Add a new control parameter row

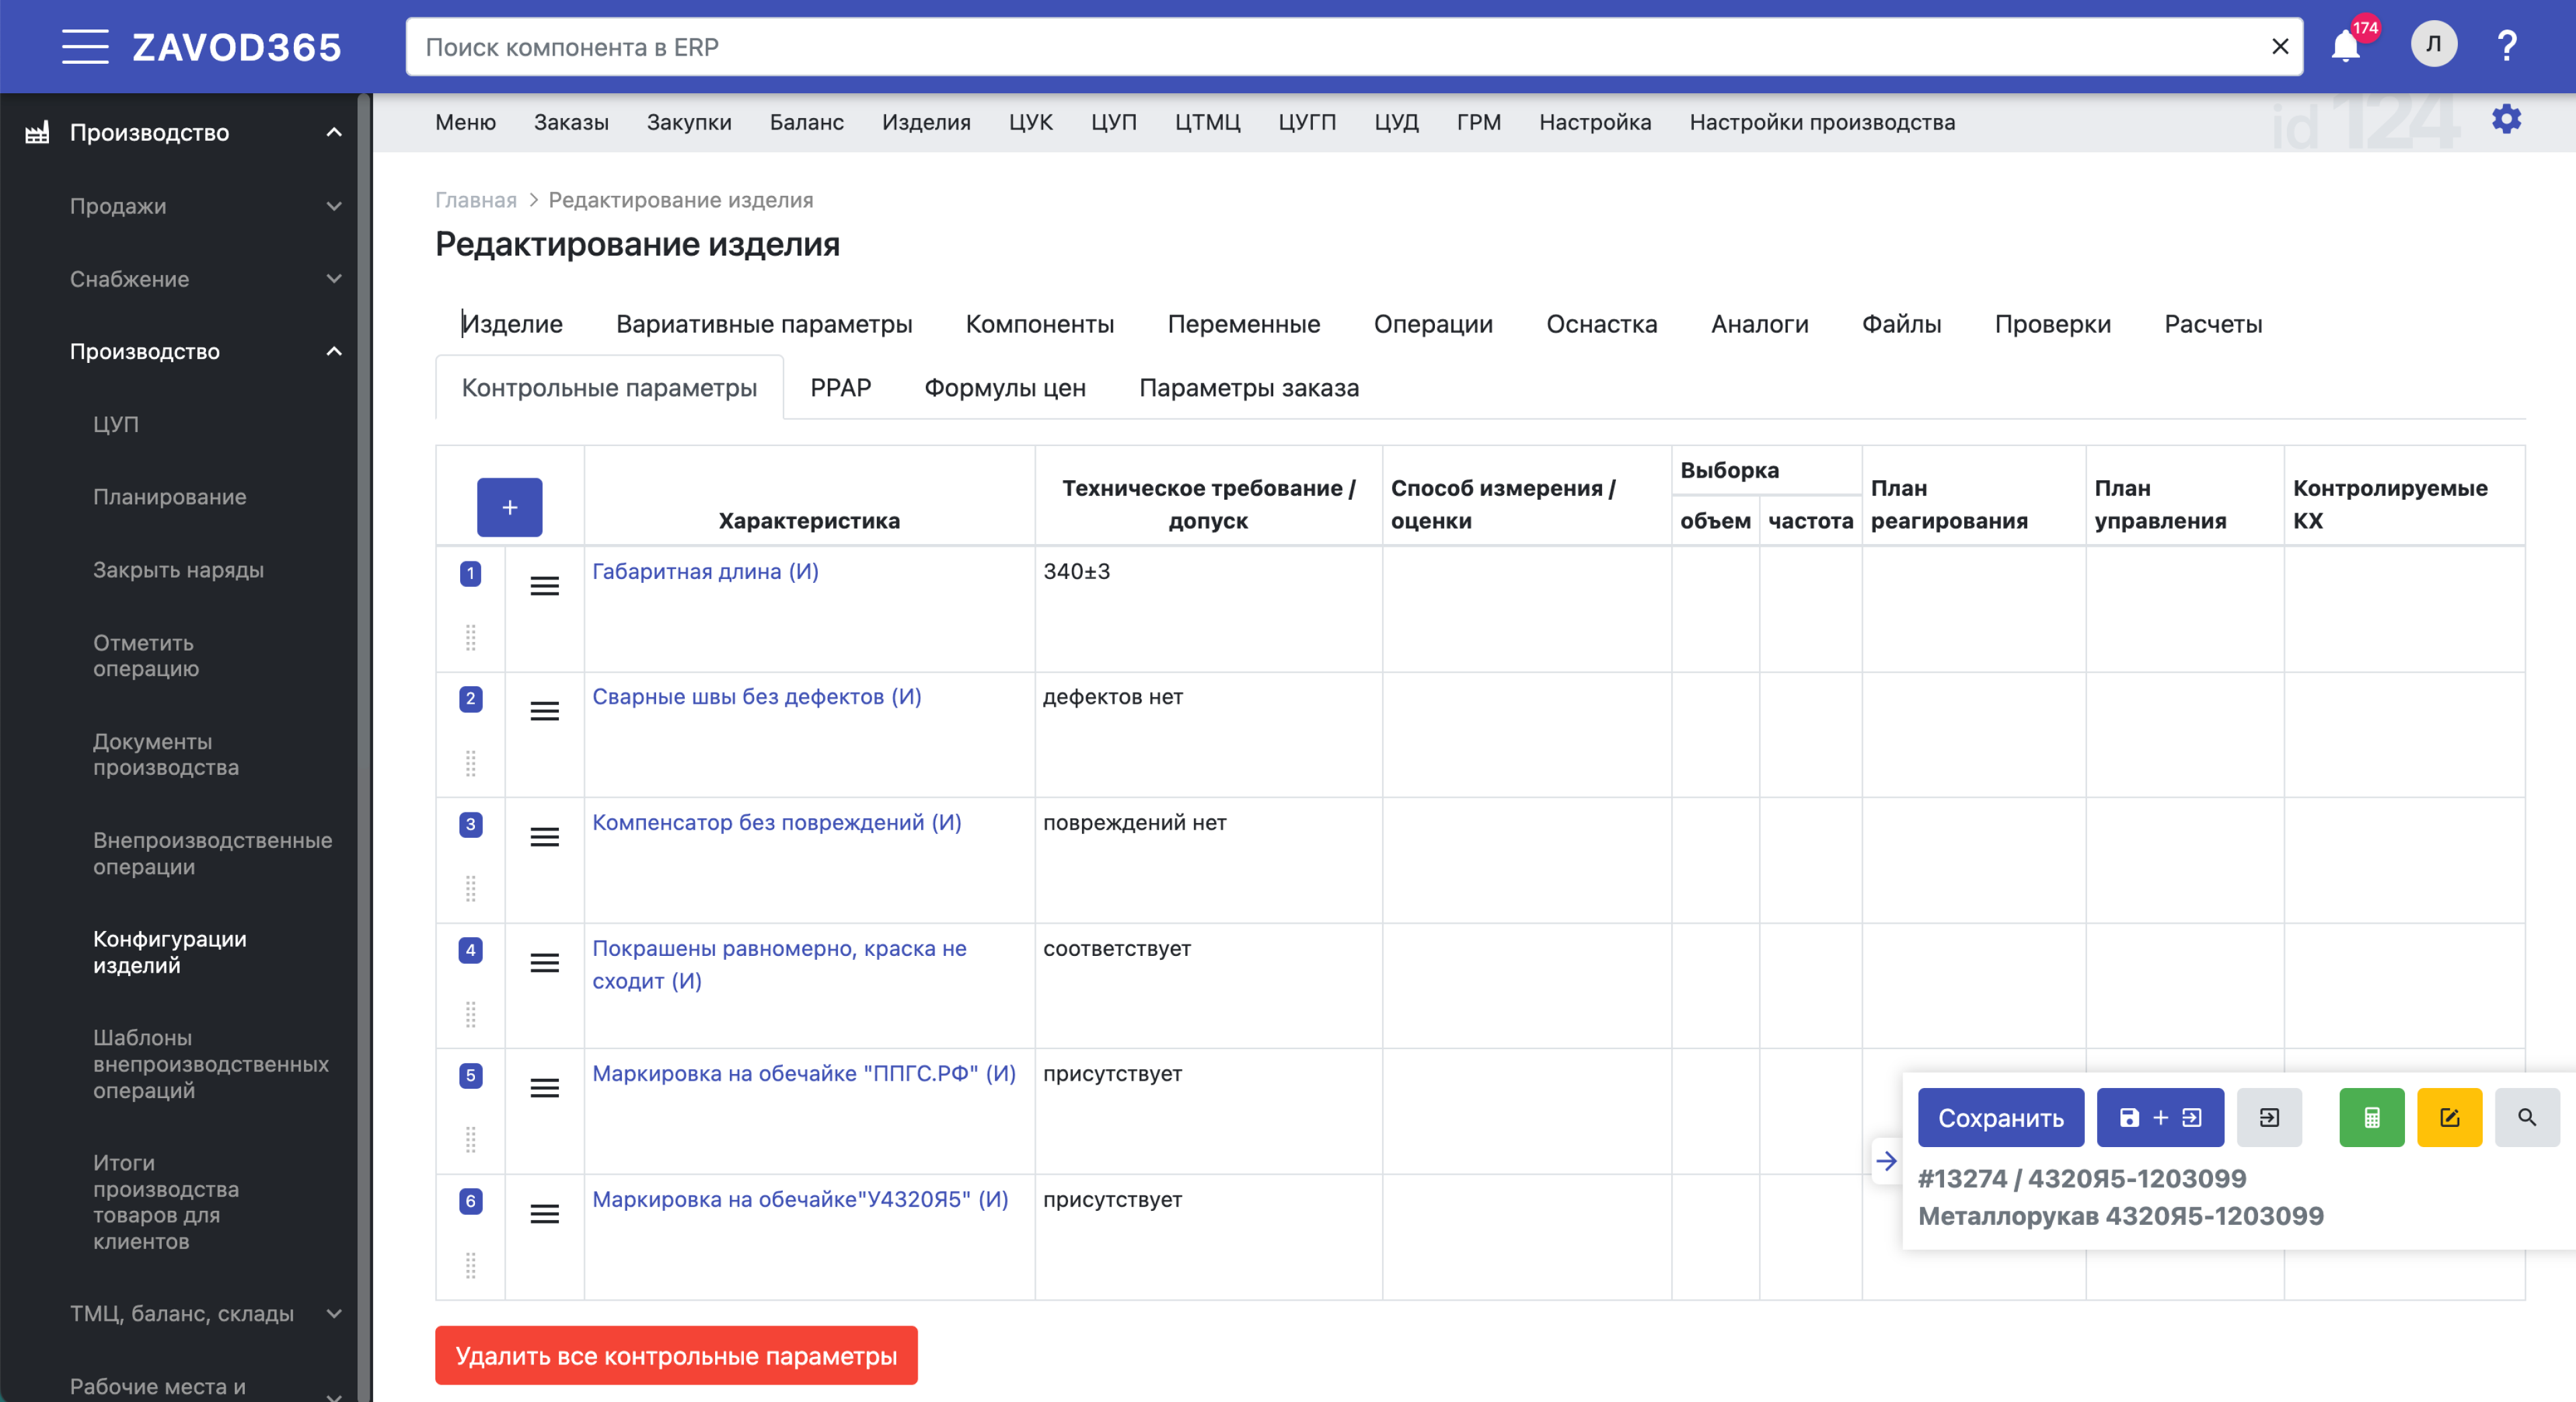click(x=509, y=507)
